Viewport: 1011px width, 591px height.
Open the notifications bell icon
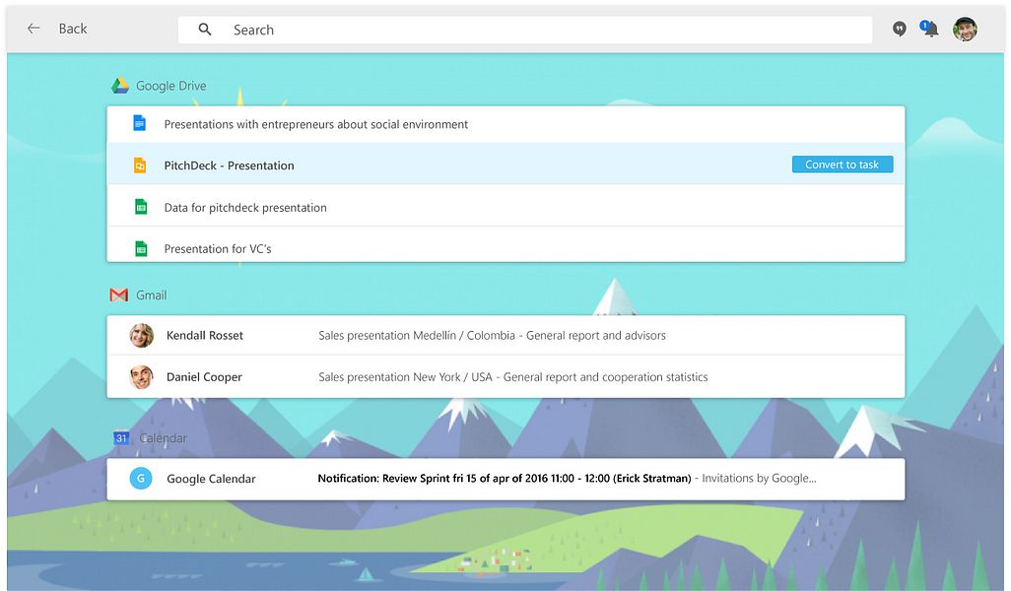point(929,29)
